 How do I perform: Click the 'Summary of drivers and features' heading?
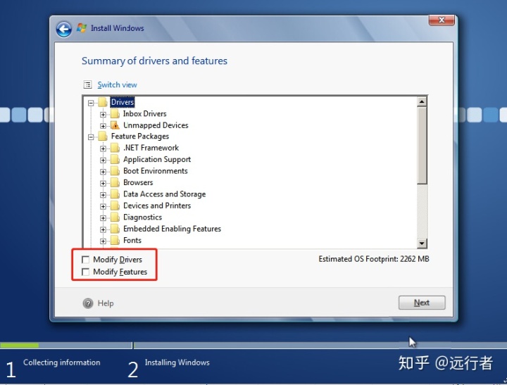[154, 61]
